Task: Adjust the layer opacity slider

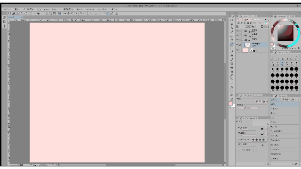Action: 259,20
